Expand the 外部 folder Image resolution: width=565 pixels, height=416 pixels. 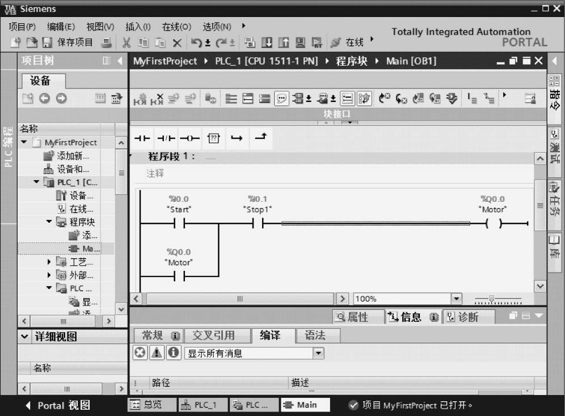49,275
